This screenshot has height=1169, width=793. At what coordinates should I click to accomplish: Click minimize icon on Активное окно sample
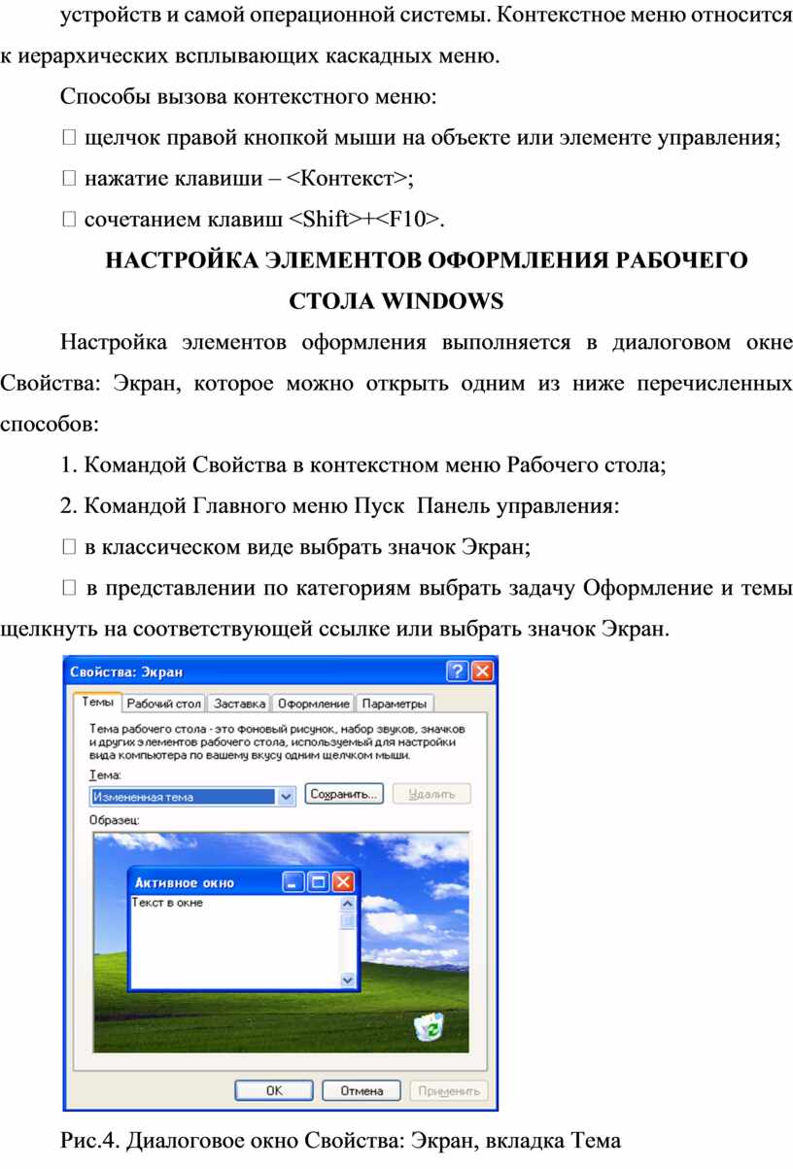coord(293,882)
